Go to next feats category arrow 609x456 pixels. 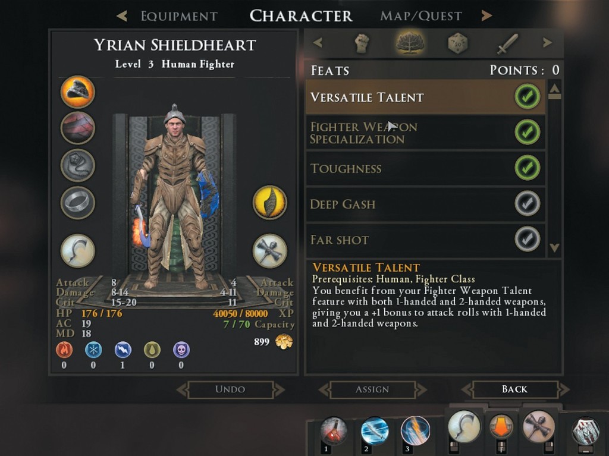pos(547,42)
